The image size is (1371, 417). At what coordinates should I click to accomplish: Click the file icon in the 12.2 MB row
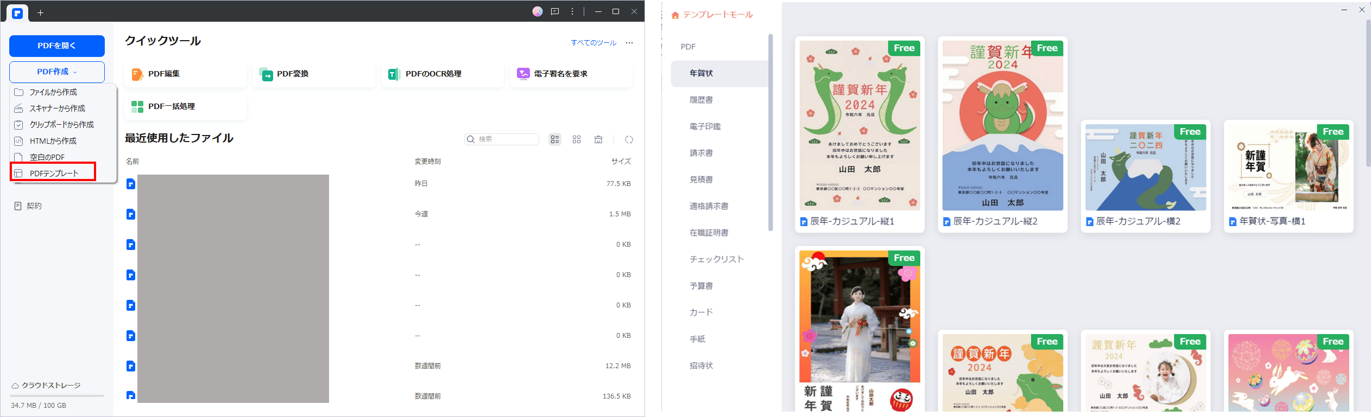pyautogui.click(x=131, y=366)
